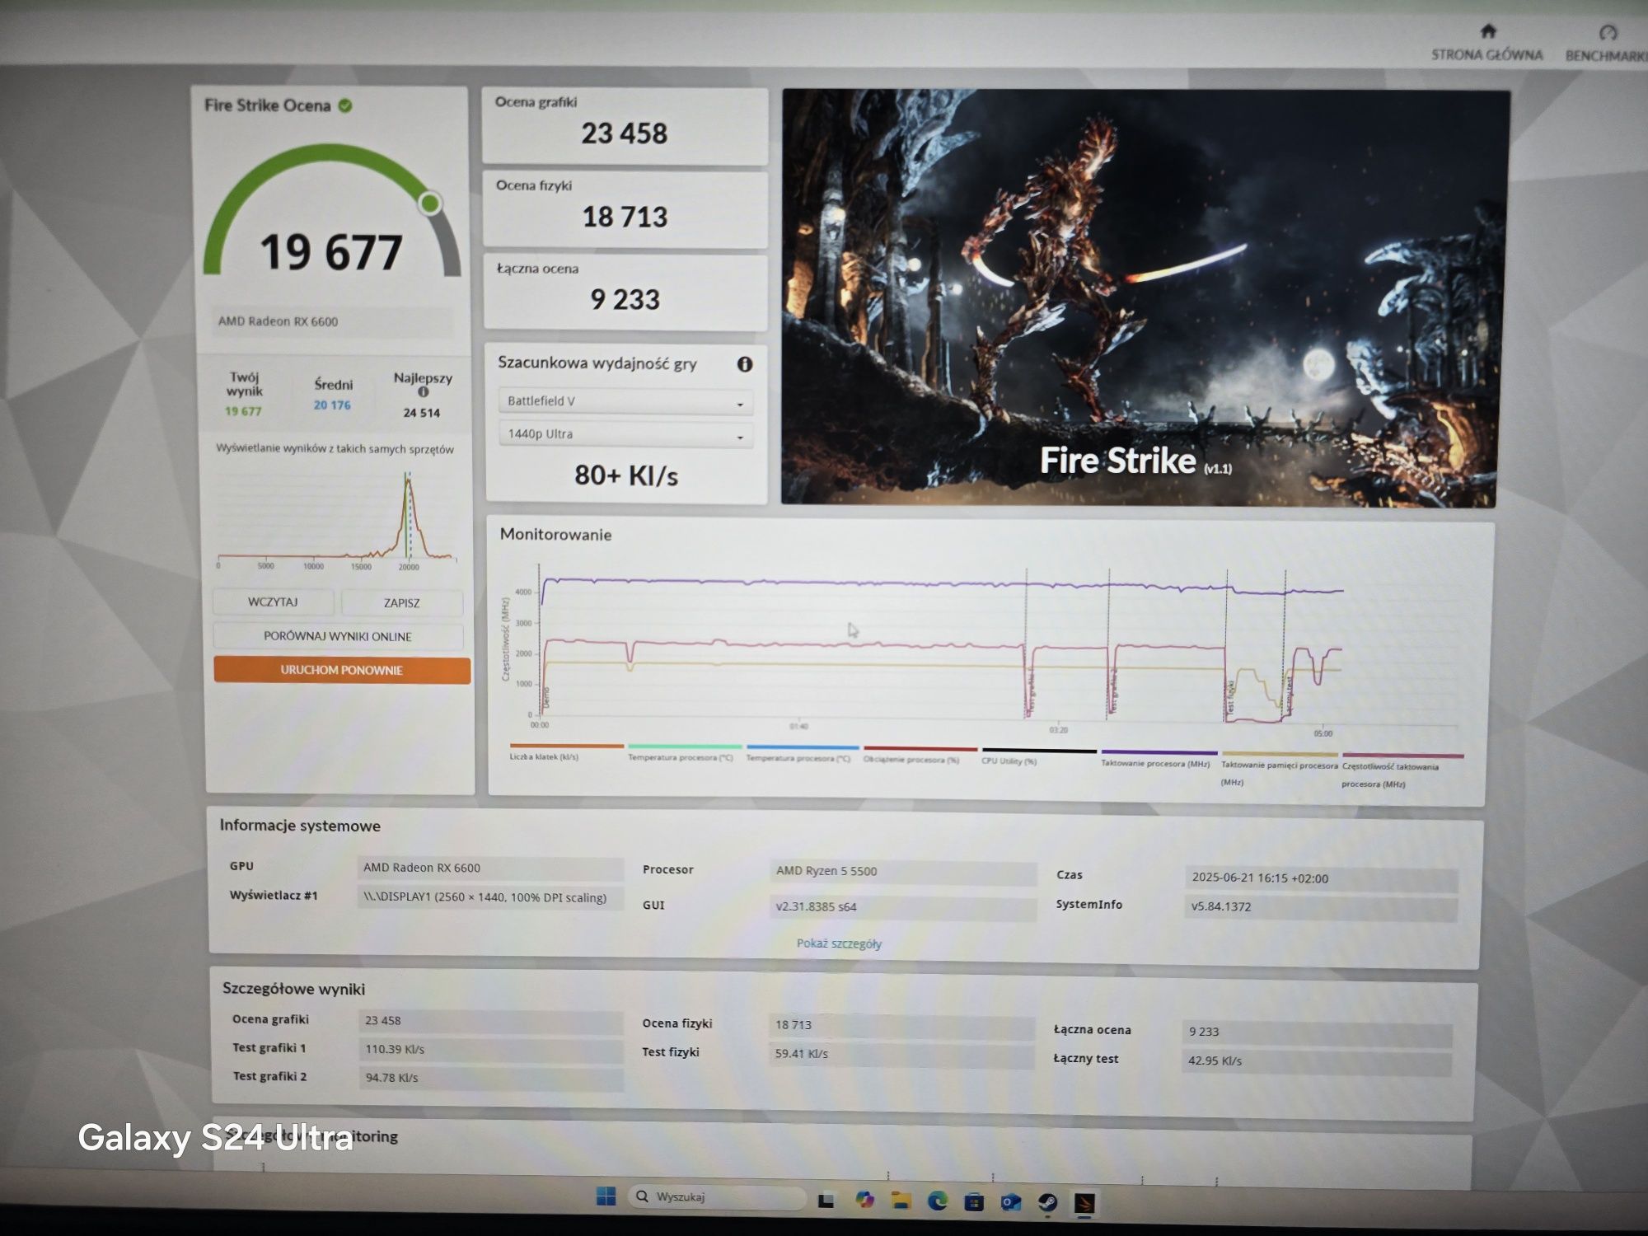The image size is (1648, 1236).
Task: Open Microsoft Store from the taskbar
Action: click(x=974, y=1202)
